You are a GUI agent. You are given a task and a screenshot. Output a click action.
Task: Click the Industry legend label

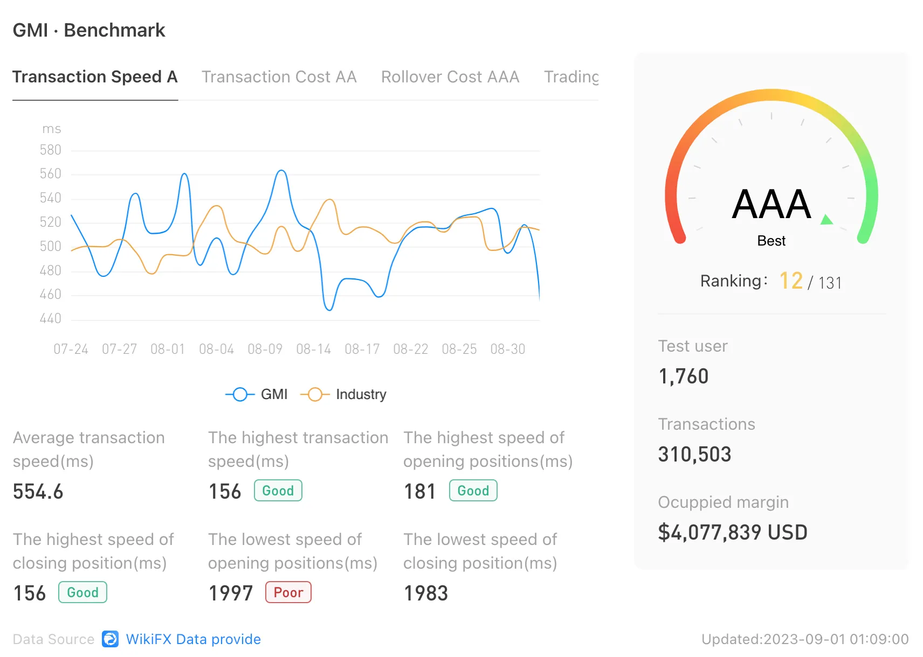pos(361,395)
